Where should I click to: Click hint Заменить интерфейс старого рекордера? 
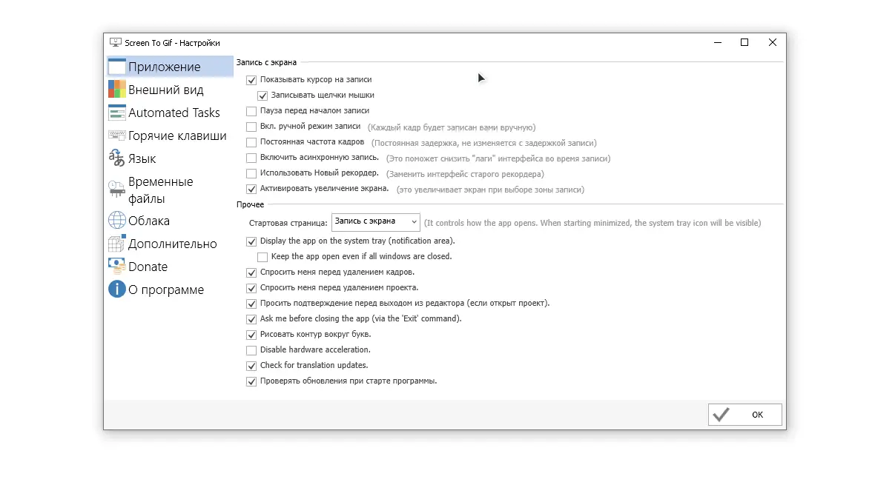[465, 175]
